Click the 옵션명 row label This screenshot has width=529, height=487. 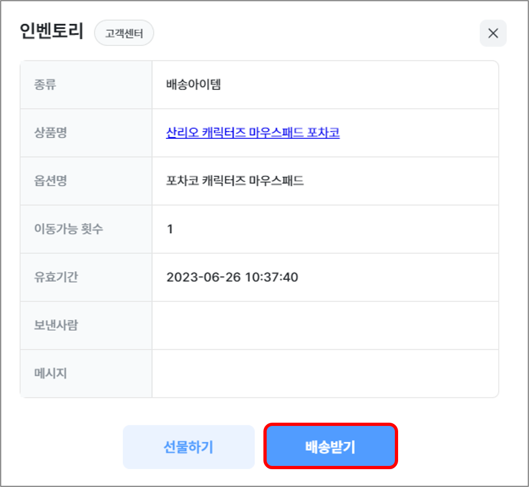click(x=50, y=181)
